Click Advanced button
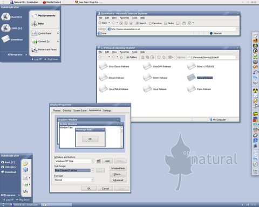Screen dimensions: 259x207 tap(118, 180)
